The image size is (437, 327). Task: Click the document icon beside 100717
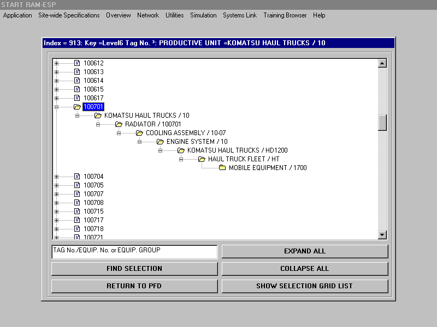tap(77, 220)
